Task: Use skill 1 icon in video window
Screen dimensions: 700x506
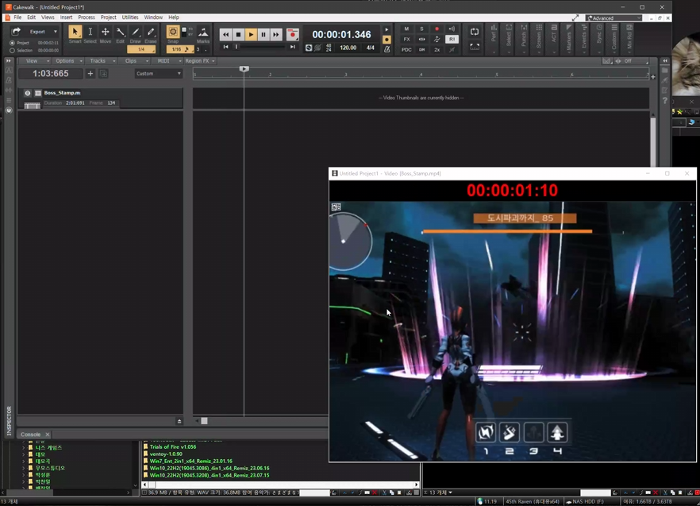Action: [x=485, y=432]
